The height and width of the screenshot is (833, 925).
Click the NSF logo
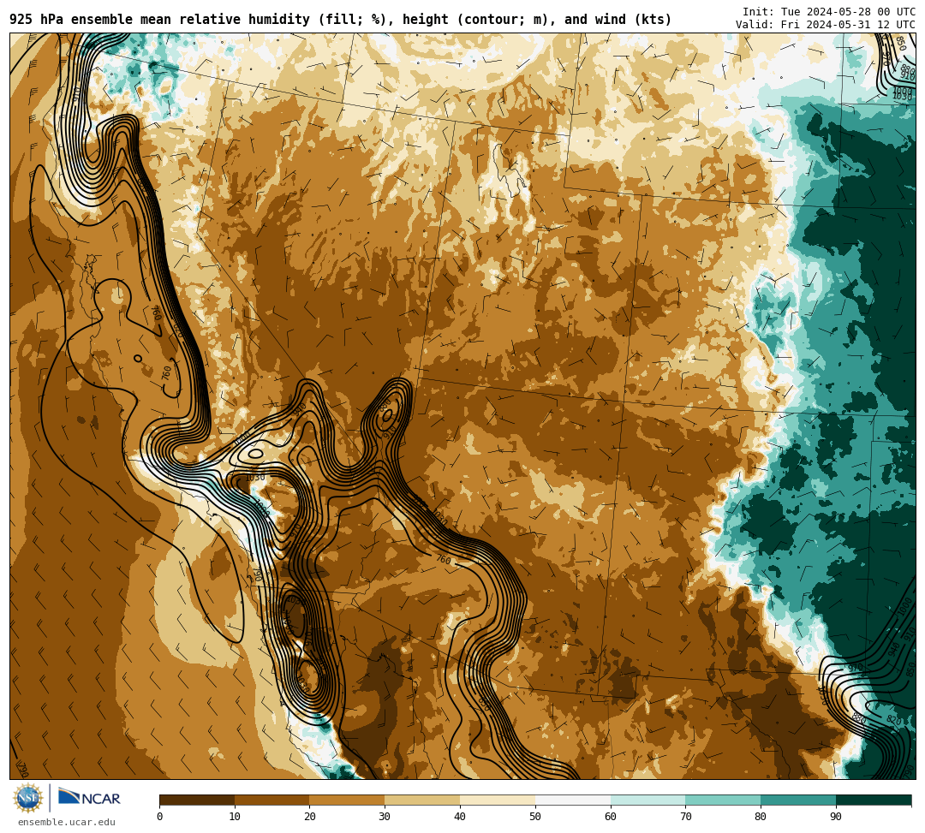(28, 798)
